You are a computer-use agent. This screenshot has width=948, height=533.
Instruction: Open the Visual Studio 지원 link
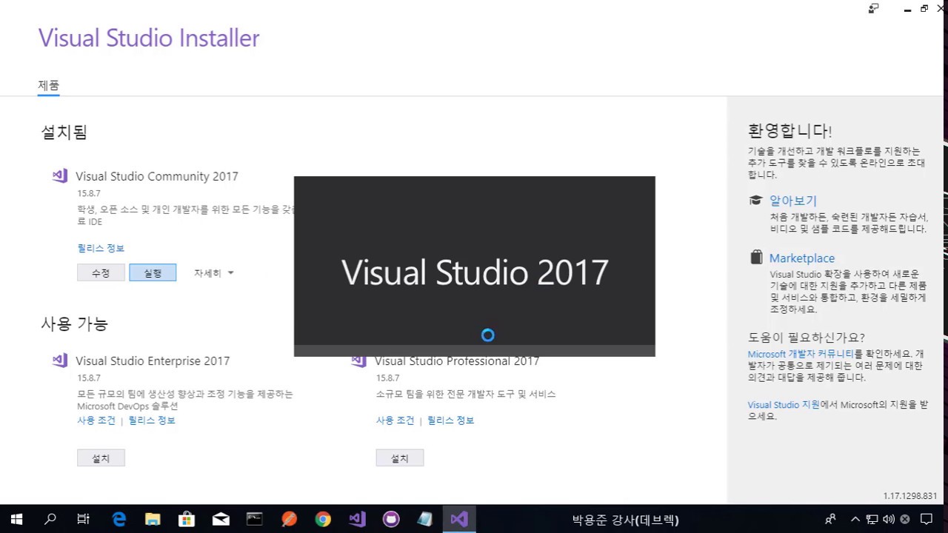click(784, 405)
